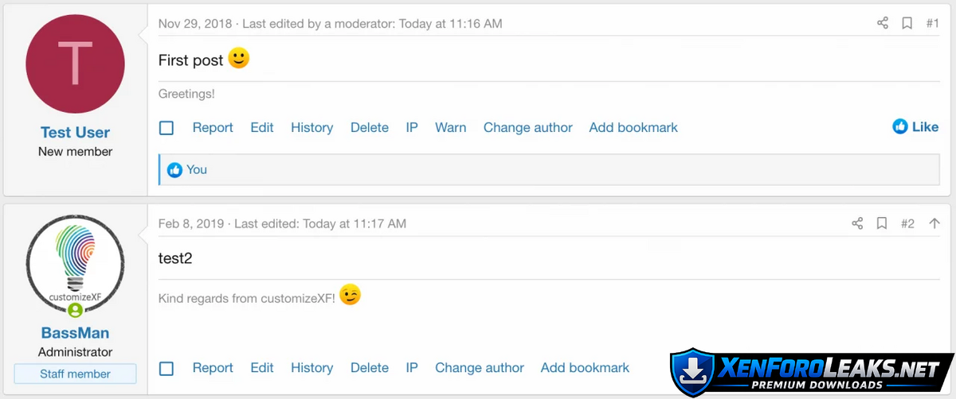Open the #1 post permalink
The image size is (956, 399).
[x=932, y=24]
